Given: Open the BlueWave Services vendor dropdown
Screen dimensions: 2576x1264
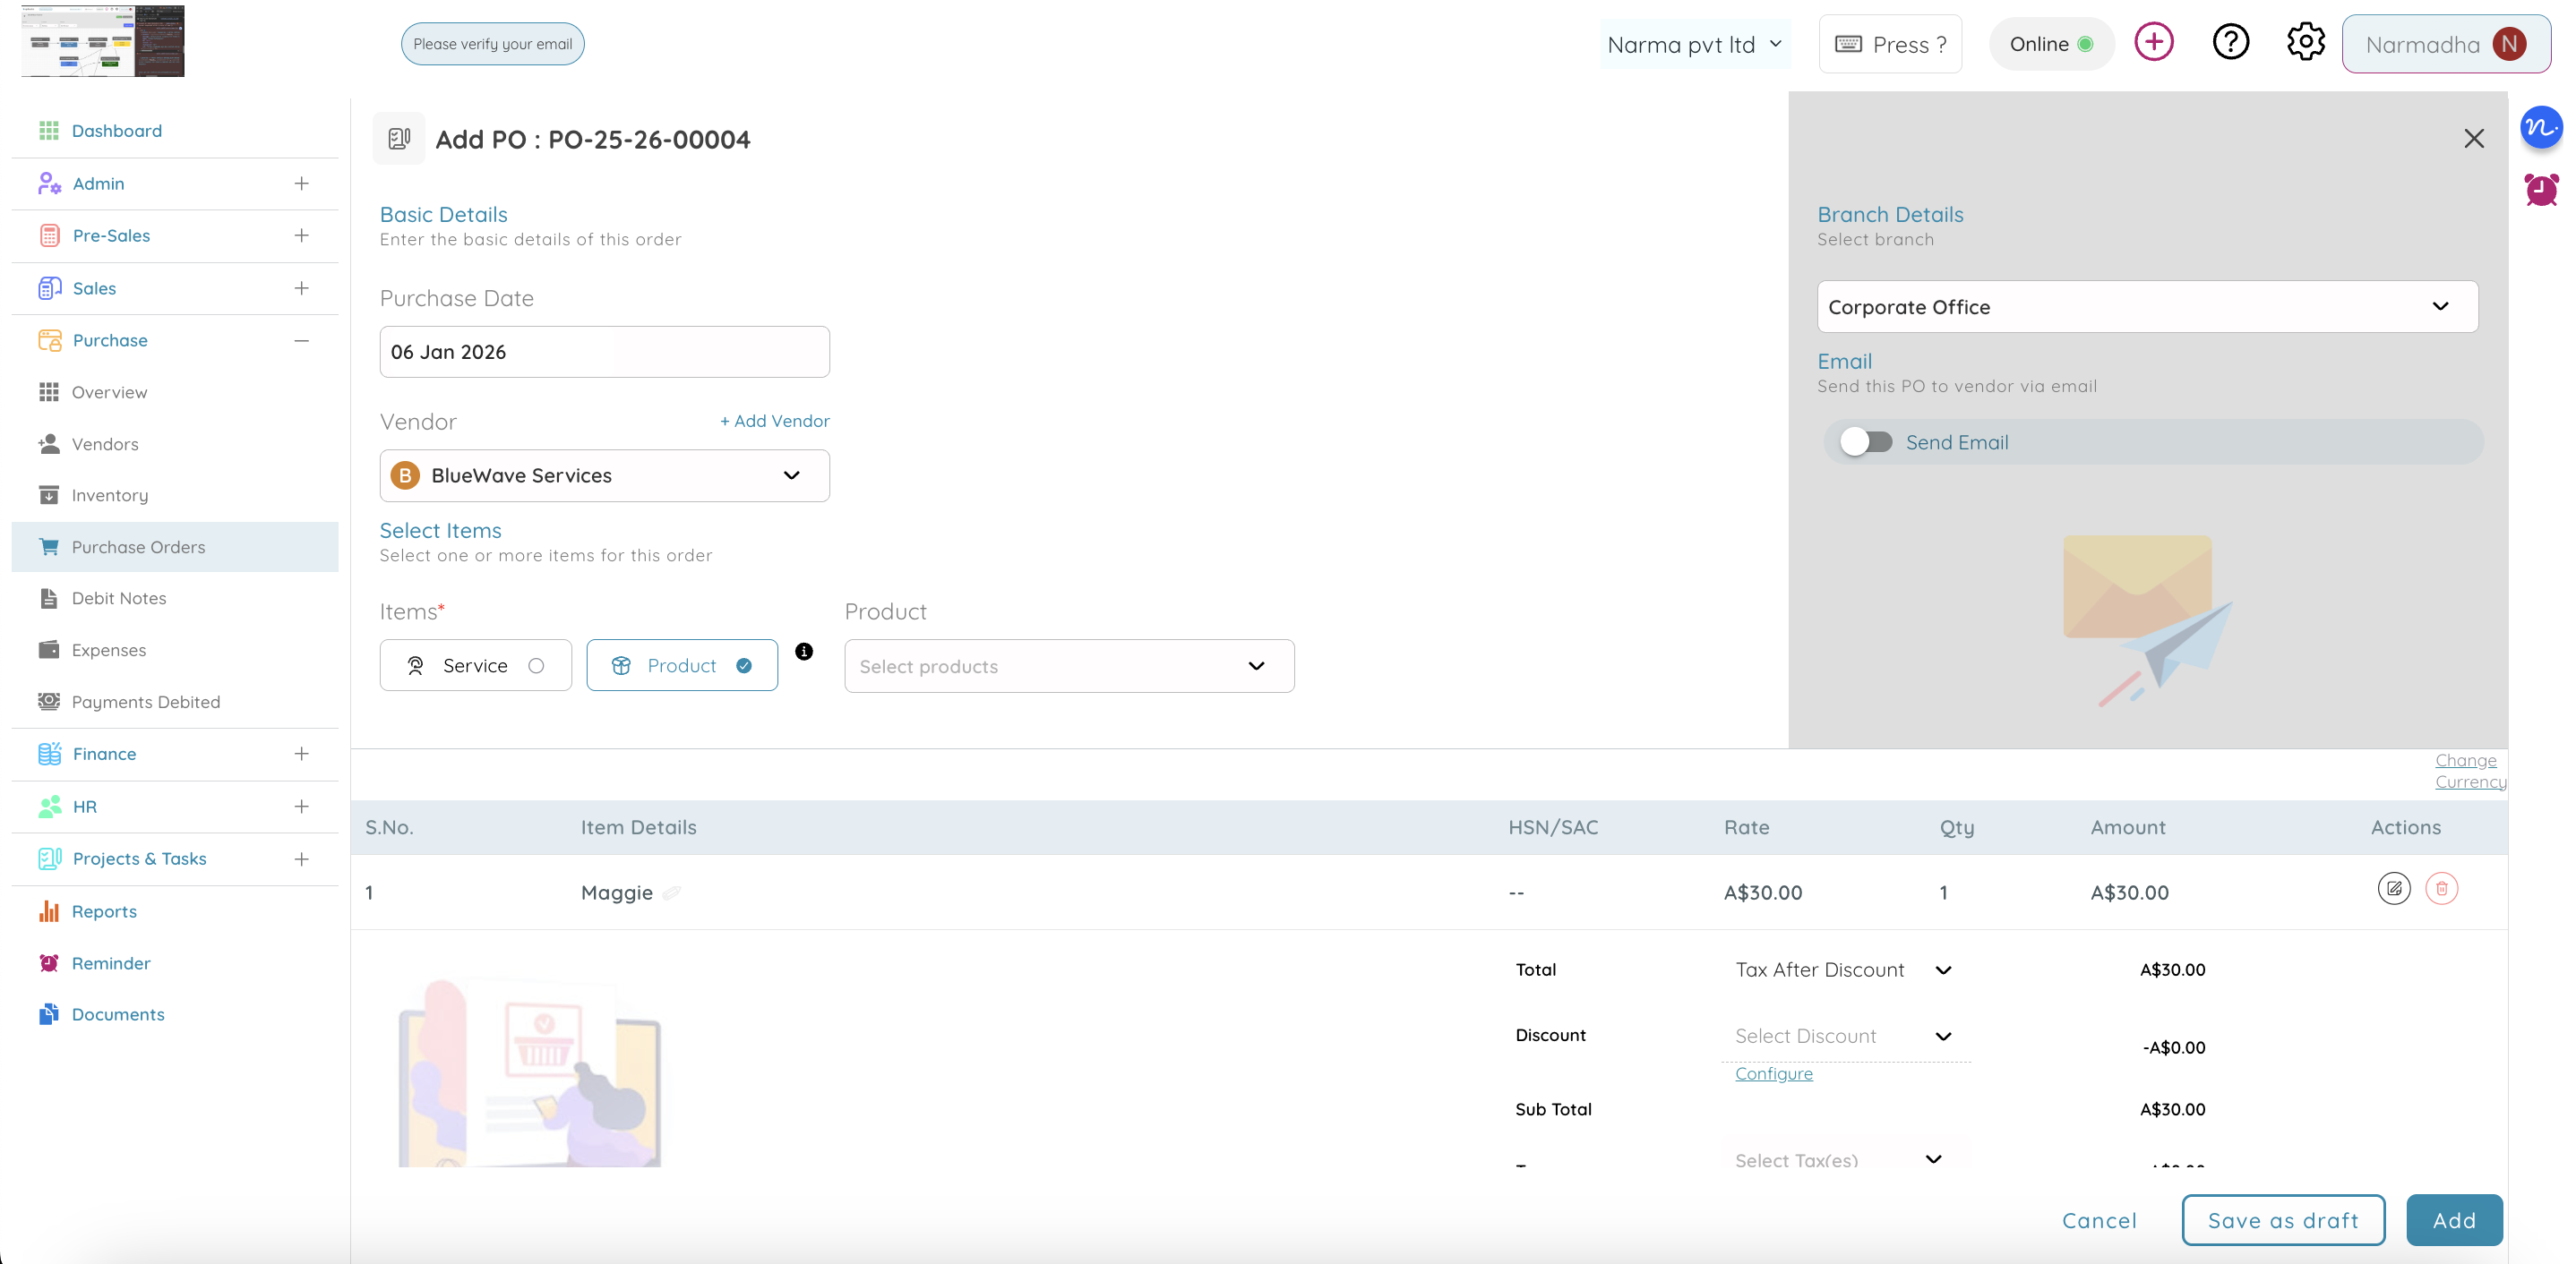Looking at the screenshot, I should click(x=604, y=475).
